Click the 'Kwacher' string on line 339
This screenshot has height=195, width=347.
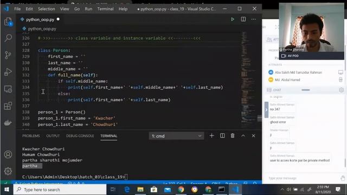pyautogui.click(x=104, y=118)
